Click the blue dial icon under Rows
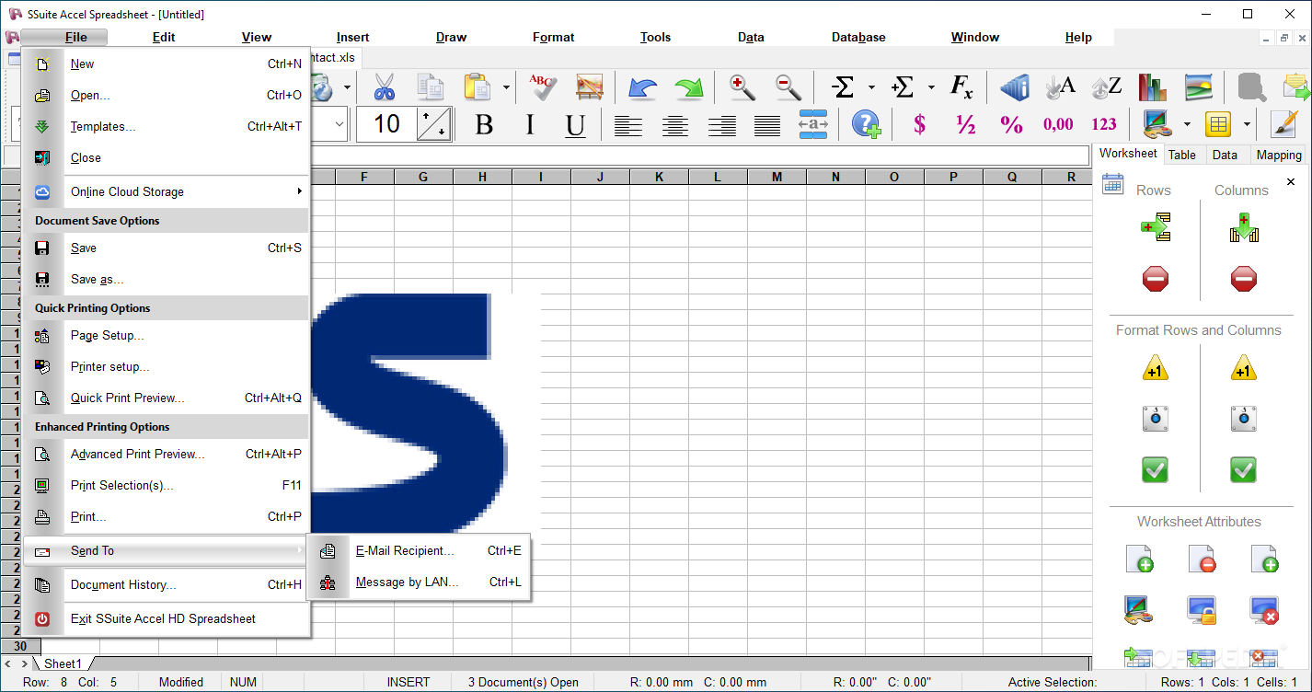 (1156, 419)
